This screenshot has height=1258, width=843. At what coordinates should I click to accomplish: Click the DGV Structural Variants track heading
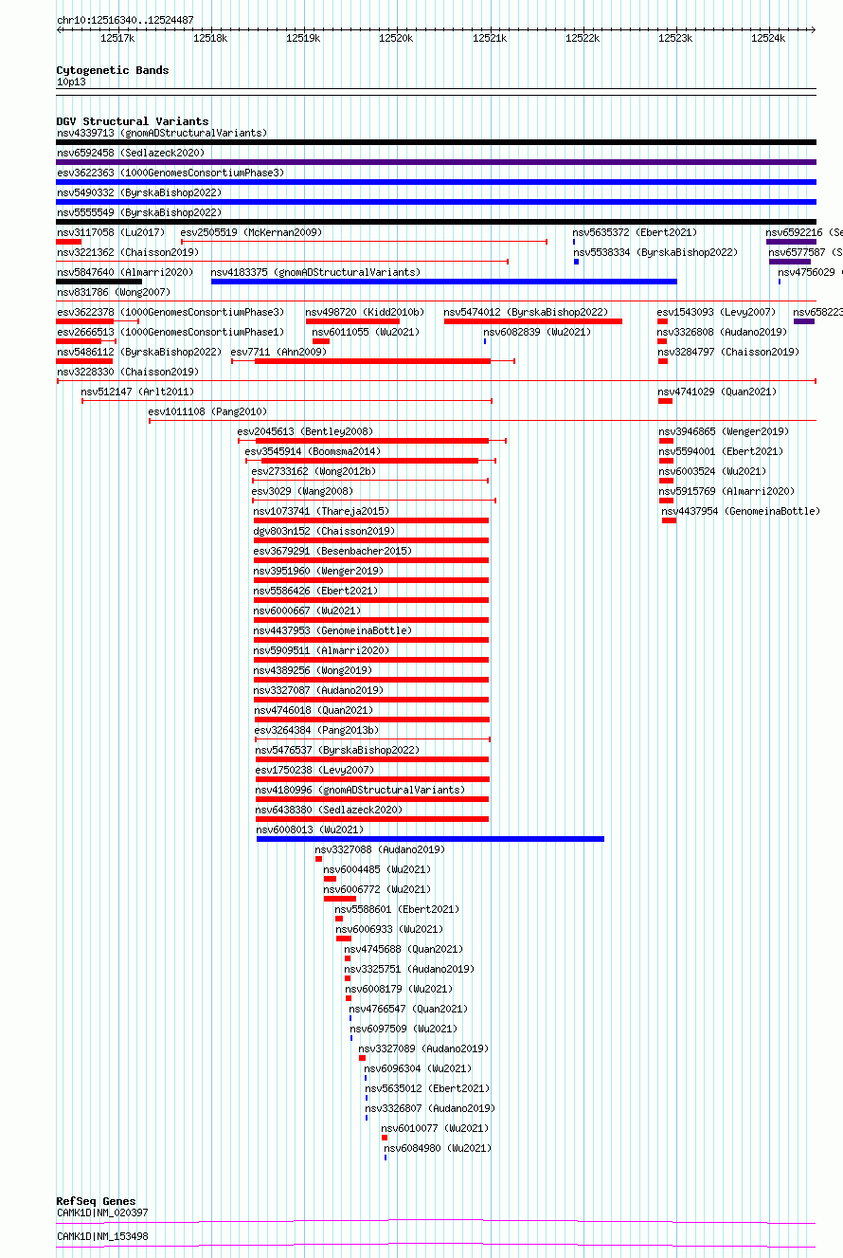(132, 121)
